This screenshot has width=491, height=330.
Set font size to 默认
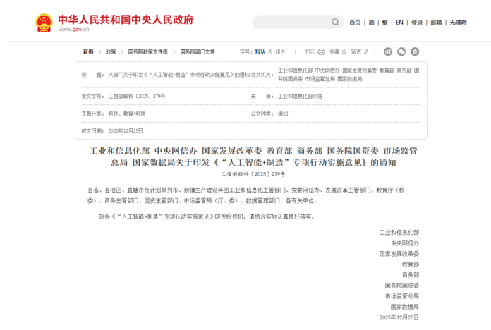point(260,51)
